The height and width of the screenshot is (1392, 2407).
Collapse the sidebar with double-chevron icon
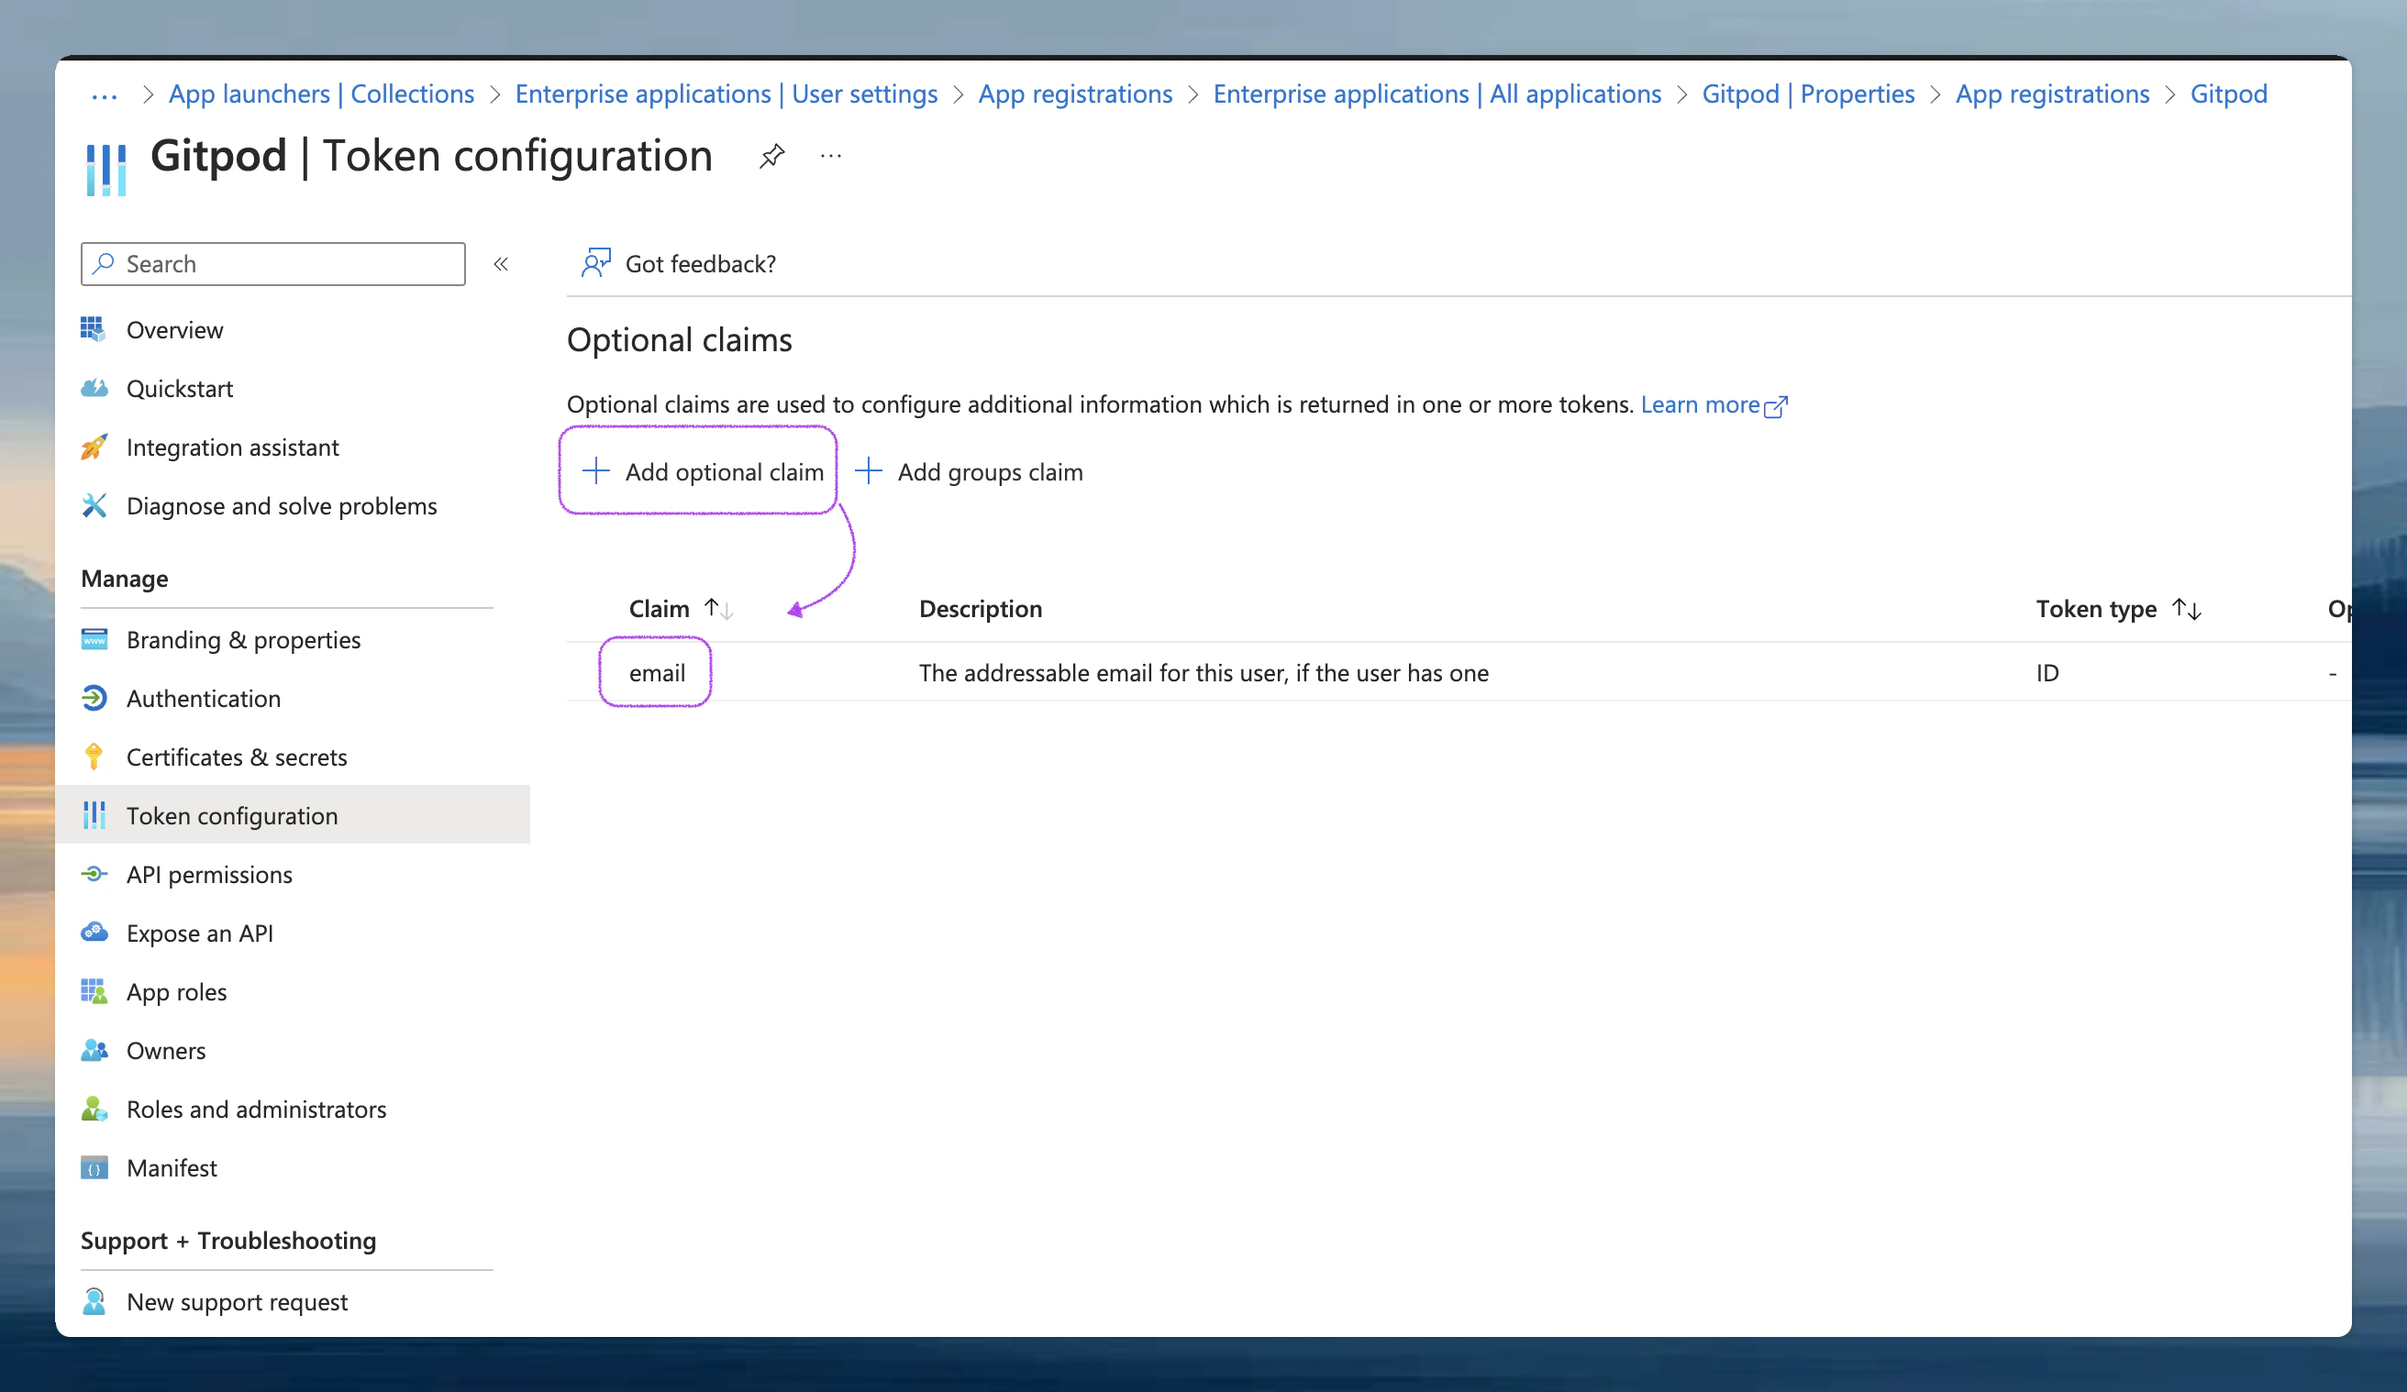(x=501, y=264)
